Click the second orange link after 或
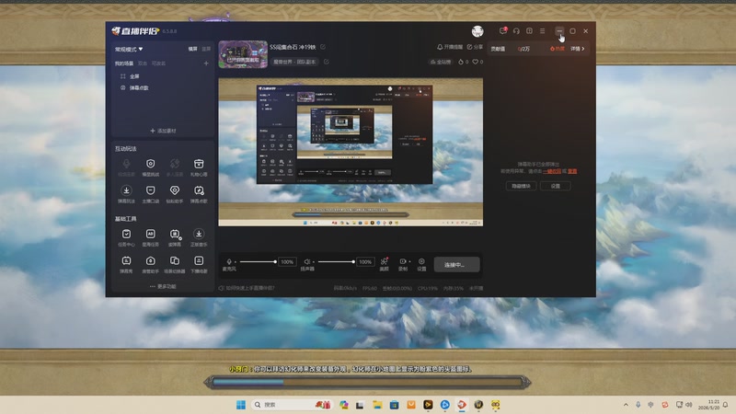Image resolution: width=736 pixels, height=414 pixels. pyautogui.click(x=572, y=171)
